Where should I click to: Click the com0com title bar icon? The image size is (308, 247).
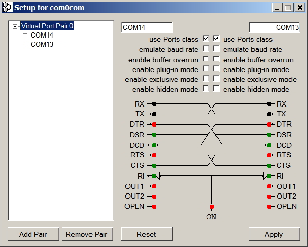[x=8, y=8]
